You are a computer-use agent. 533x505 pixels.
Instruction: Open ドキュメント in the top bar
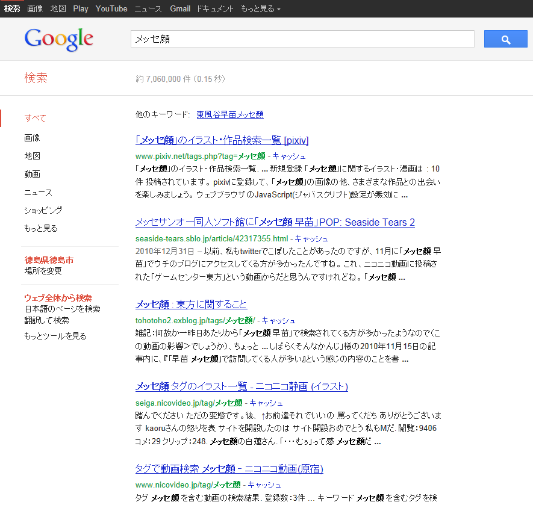[215, 8]
